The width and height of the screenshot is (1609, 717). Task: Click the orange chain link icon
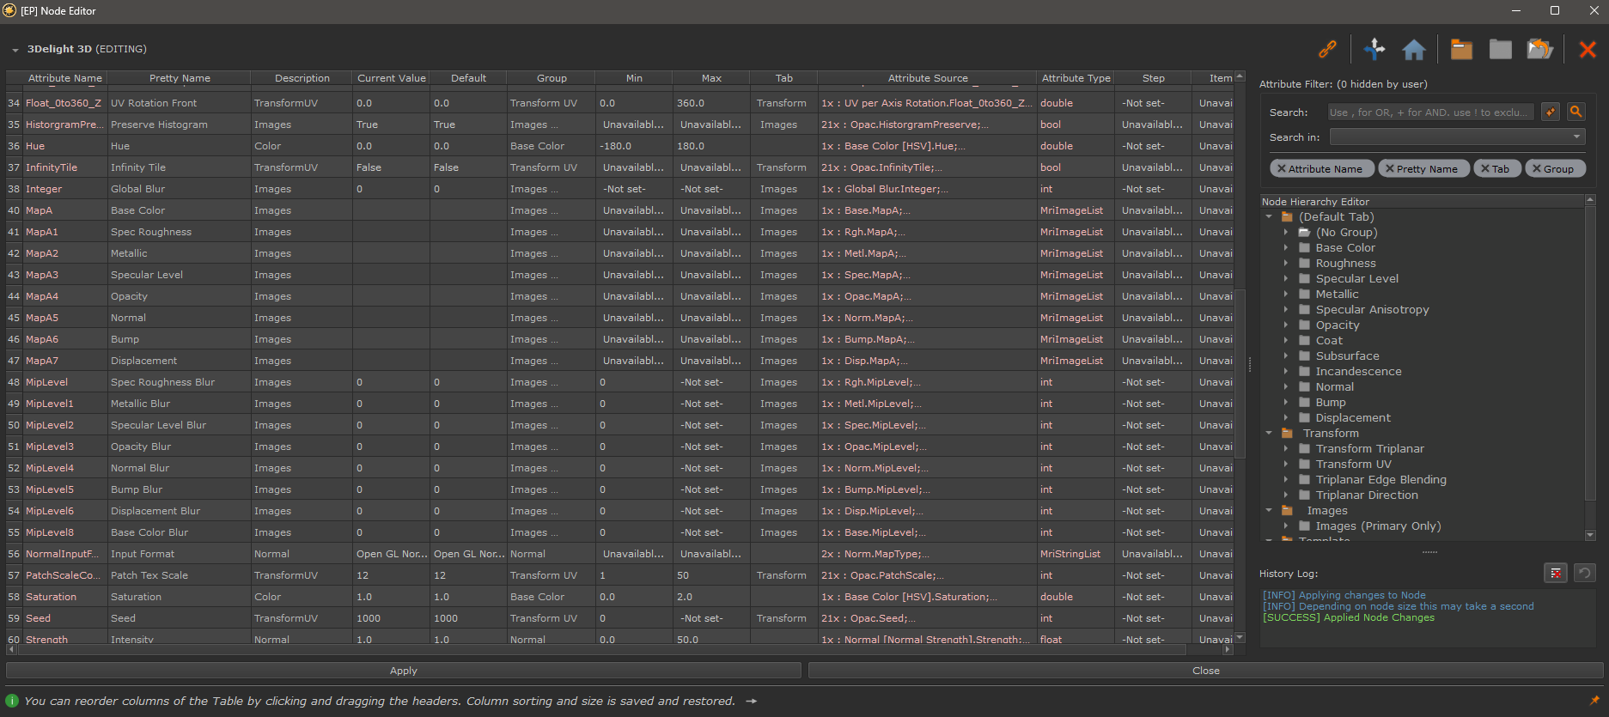(1327, 49)
